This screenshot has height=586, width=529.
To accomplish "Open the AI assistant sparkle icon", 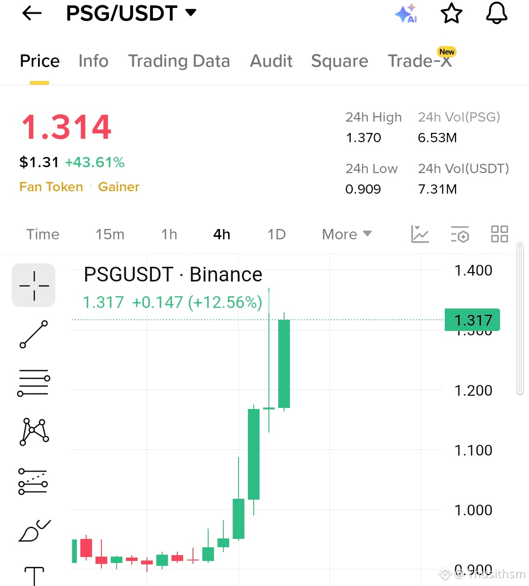I will pyautogui.click(x=406, y=13).
